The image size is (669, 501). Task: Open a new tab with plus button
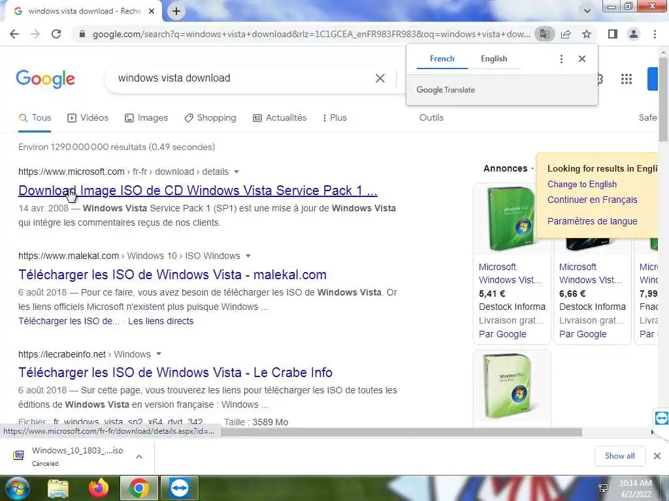[x=176, y=11]
